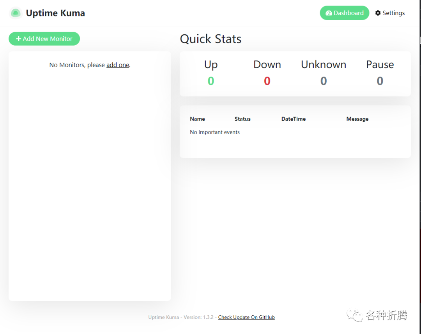Click the 'Message' column header
This screenshot has width=421, height=334.
click(357, 119)
